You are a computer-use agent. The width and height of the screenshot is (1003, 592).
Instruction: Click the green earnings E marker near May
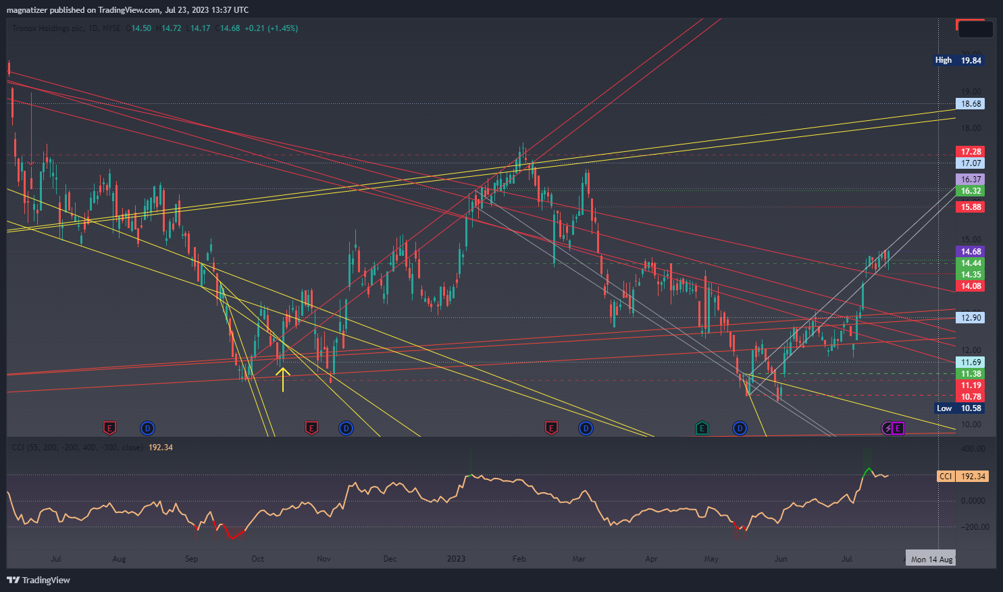[x=702, y=428]
